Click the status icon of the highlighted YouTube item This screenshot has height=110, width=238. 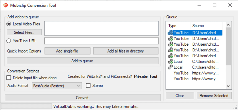(170, 33)
